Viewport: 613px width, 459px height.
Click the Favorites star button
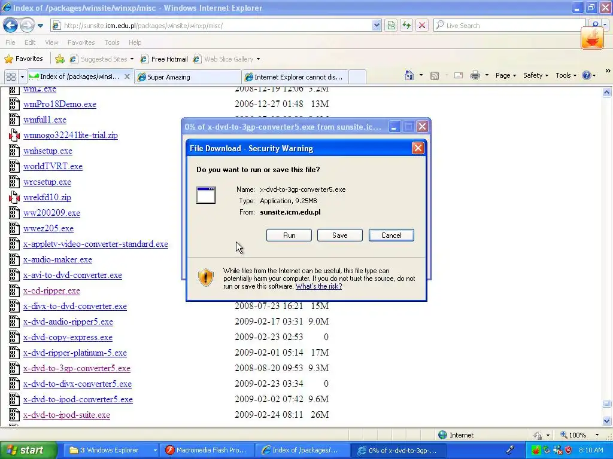pyautogui.click(x=23, y=59)
